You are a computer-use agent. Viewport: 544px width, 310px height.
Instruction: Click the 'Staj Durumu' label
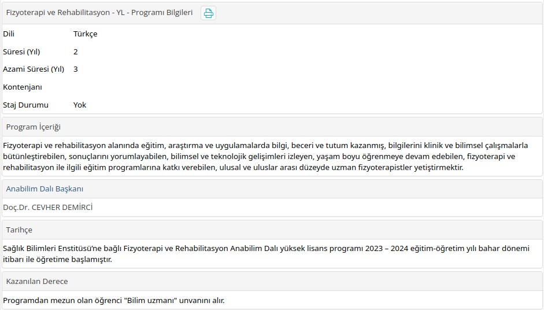click(x=25, y=105)
